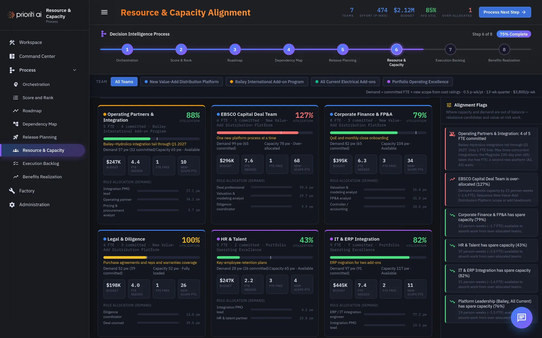Click the Workspace tools icon in sidebar
542x338 pixels.
coord(12,42)
